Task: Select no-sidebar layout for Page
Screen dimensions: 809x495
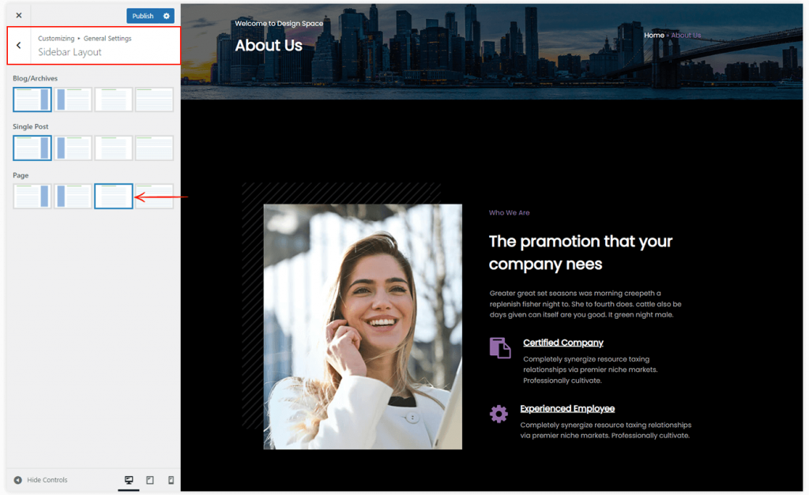Action: point(113,196)
